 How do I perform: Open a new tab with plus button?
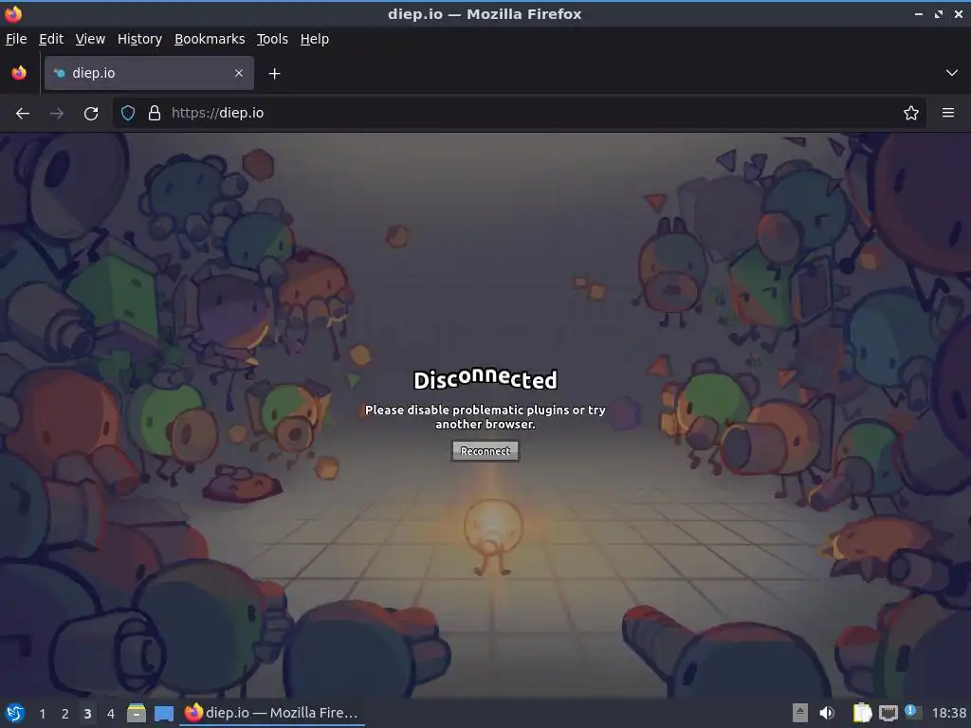pos(274,74)
